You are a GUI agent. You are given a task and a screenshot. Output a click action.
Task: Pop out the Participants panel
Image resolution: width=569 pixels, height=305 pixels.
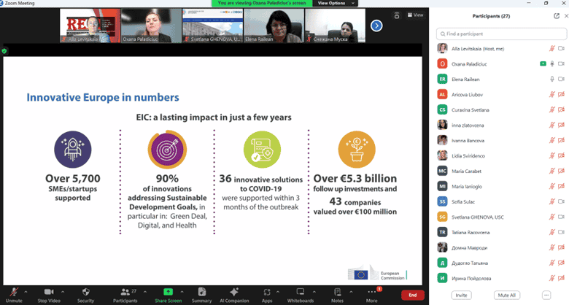coord(557,16)
